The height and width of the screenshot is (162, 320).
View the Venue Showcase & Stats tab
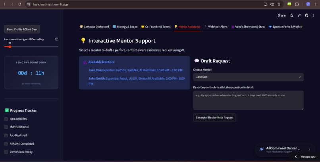[x=248, y=27]
